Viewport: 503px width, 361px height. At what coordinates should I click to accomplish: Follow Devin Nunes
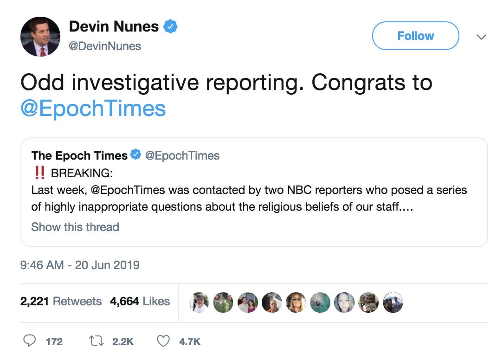tap(415, 36)
